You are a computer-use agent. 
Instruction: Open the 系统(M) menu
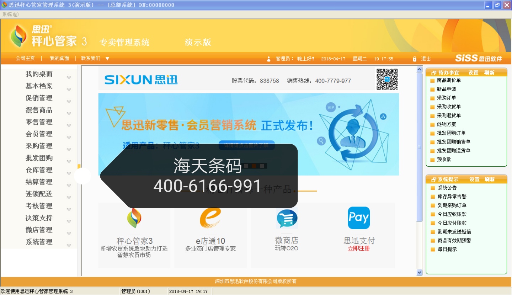pos(10,14)
